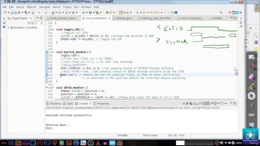Click the External Tools run icon
The height and width of the screenshot is (146, 260).
pos(97,13)
